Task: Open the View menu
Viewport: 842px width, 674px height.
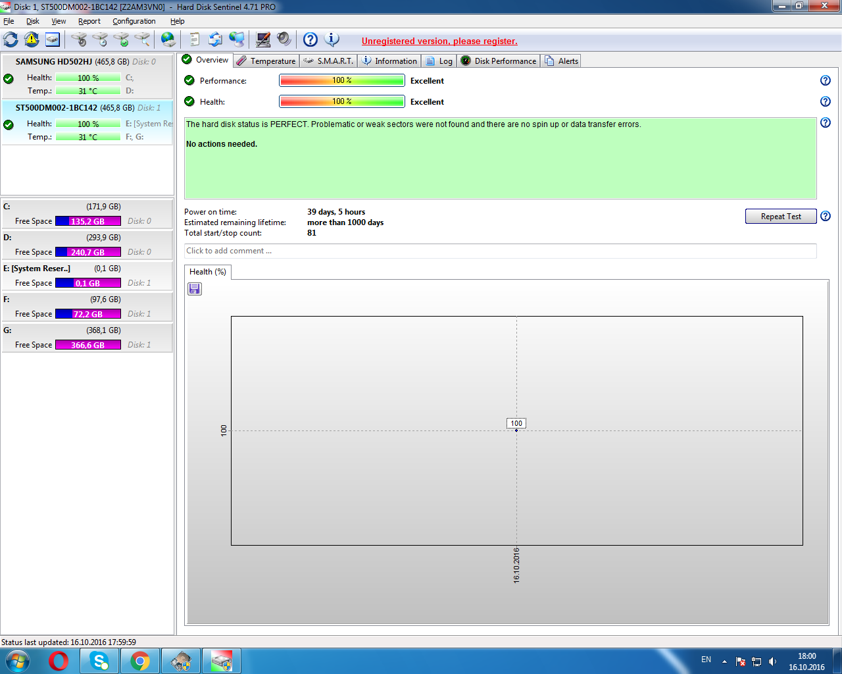Action: pyautogui.click(x=59, y=21)
